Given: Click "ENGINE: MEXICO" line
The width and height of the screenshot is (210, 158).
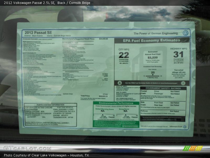Looking at the screenshot, I should tap(61, 115).
